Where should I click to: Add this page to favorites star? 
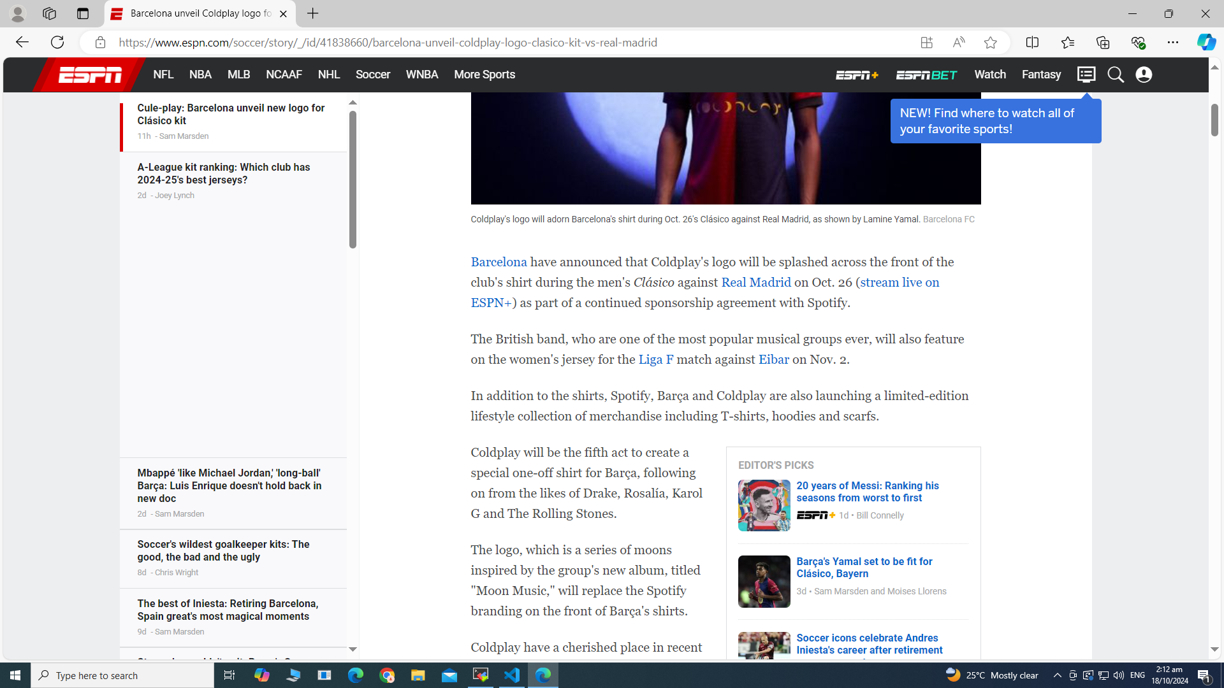990,43
